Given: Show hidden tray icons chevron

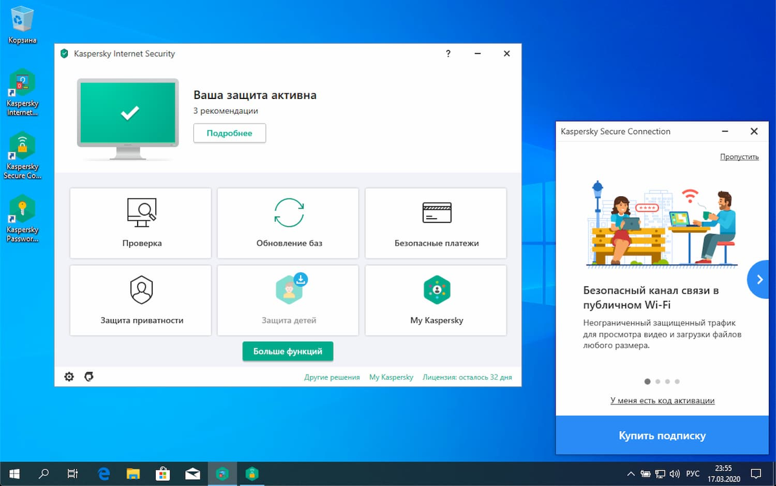Looking at the screenshot, I should click(x=631, y=474).
